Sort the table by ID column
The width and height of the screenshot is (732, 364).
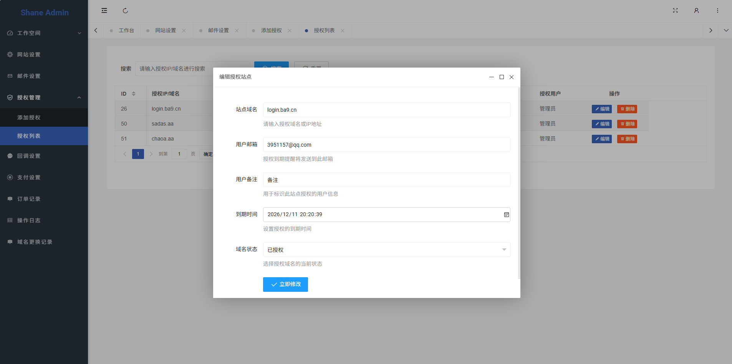pos(134,94)
